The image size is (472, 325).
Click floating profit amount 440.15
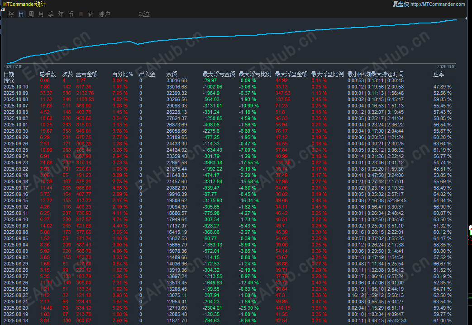283,308
